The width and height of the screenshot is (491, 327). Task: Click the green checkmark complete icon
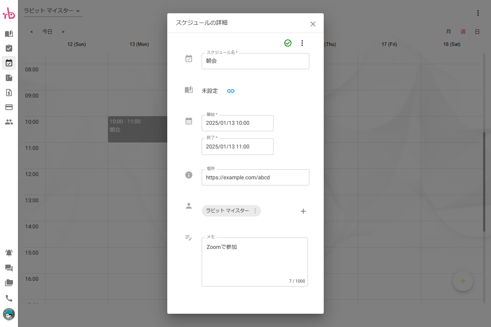(288, 43)
